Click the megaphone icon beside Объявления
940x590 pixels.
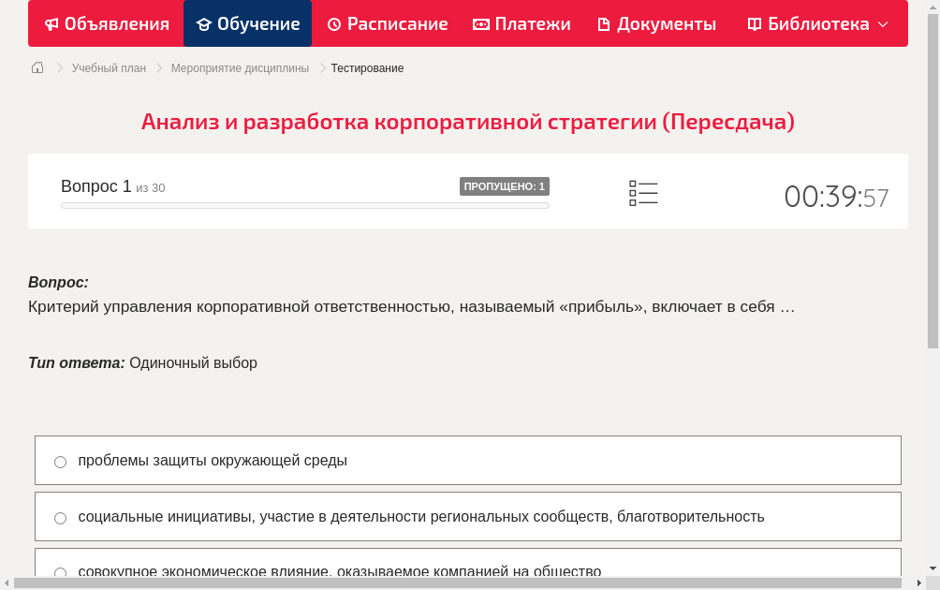[52, 24]
